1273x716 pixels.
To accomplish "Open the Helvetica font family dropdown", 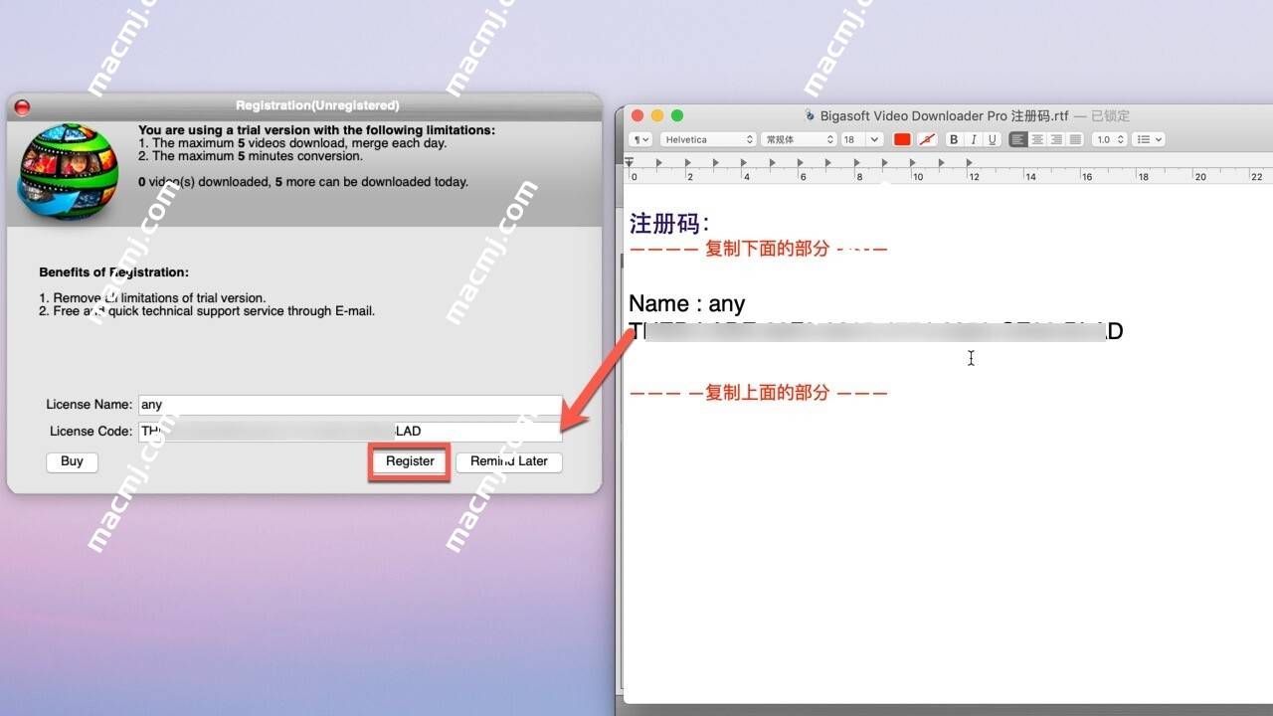I will [x=709, y=139].
